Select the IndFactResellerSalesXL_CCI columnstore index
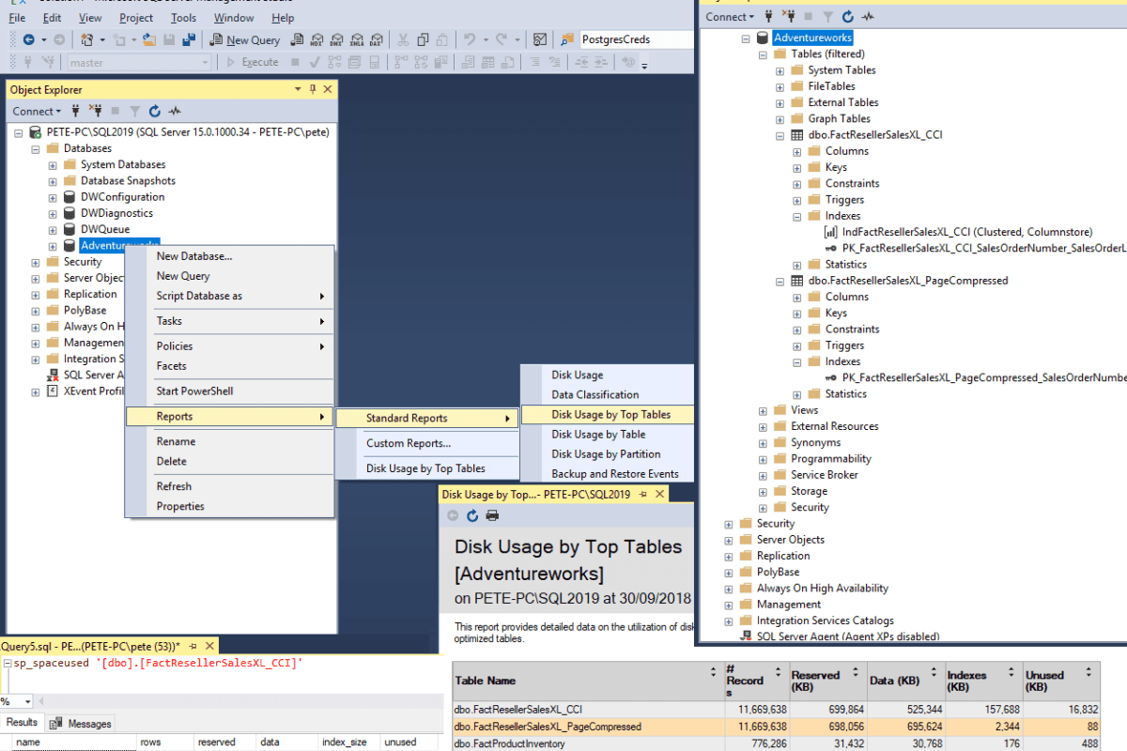This screenshot has width=1127, height=751. [966, 232]
